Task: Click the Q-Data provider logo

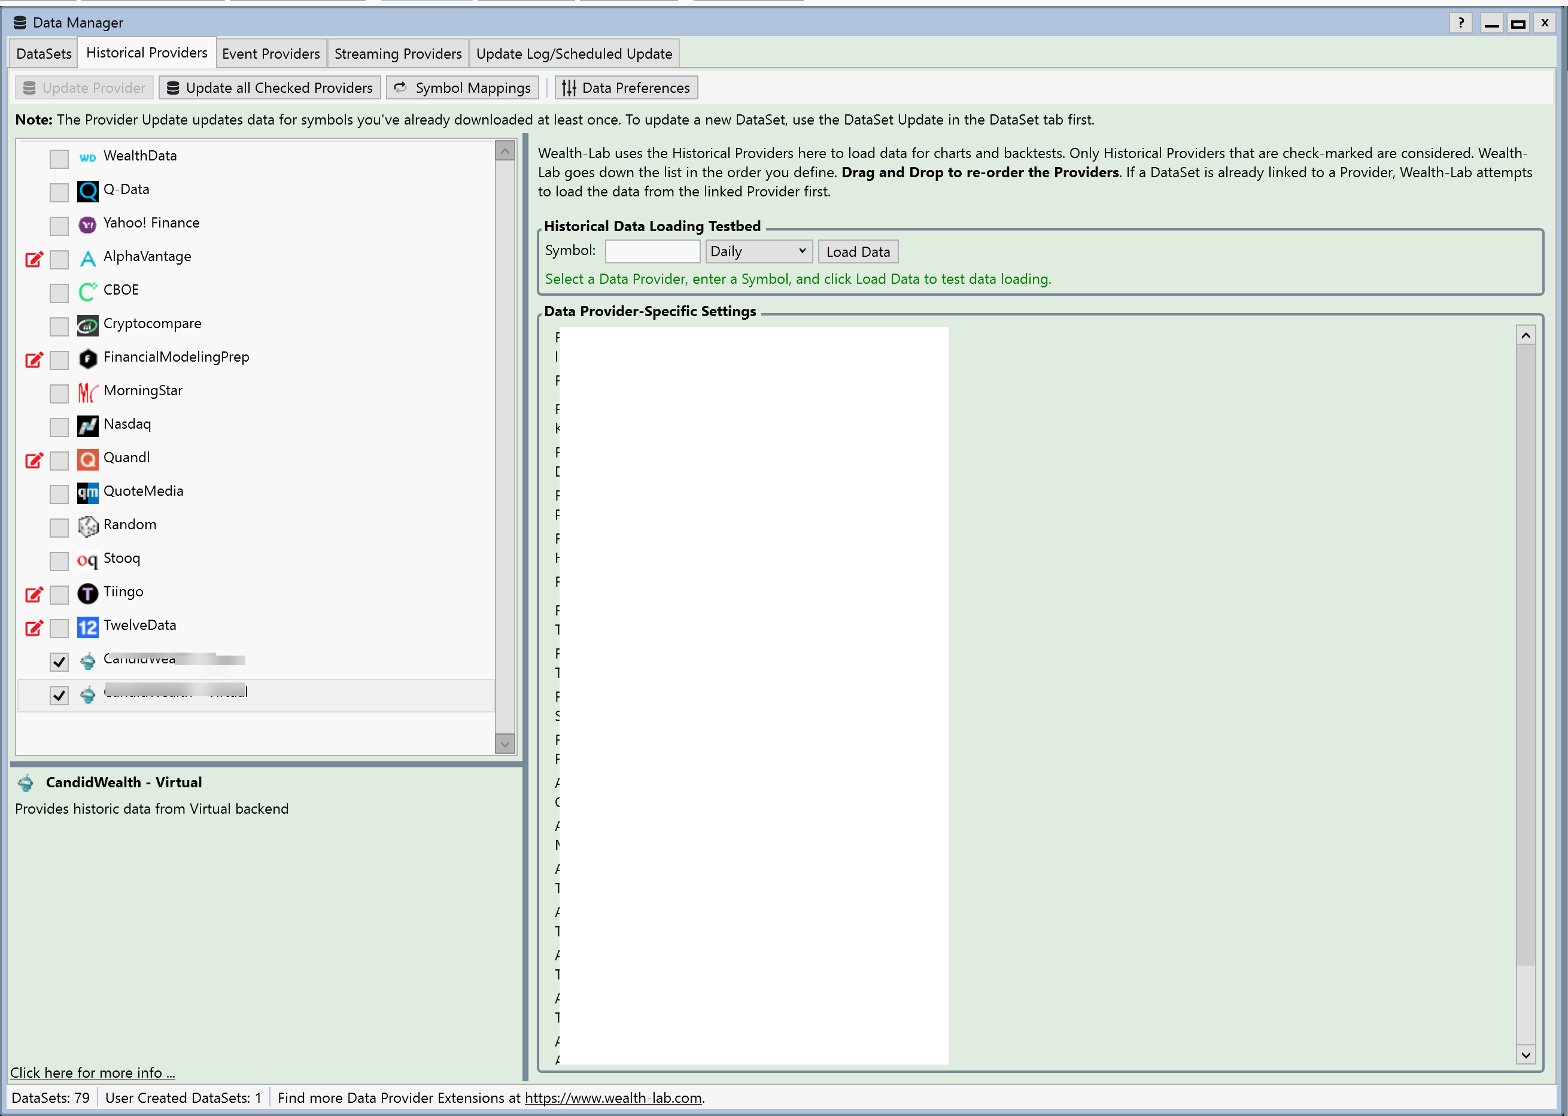Action: (x=87, y=191)
